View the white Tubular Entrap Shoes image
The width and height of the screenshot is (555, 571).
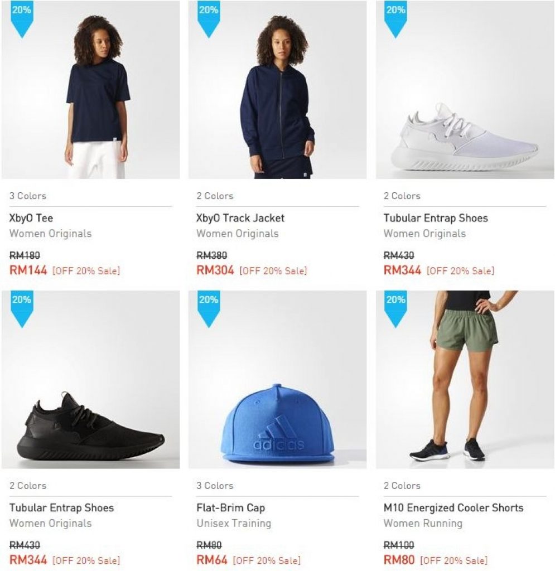pos(465,137)
